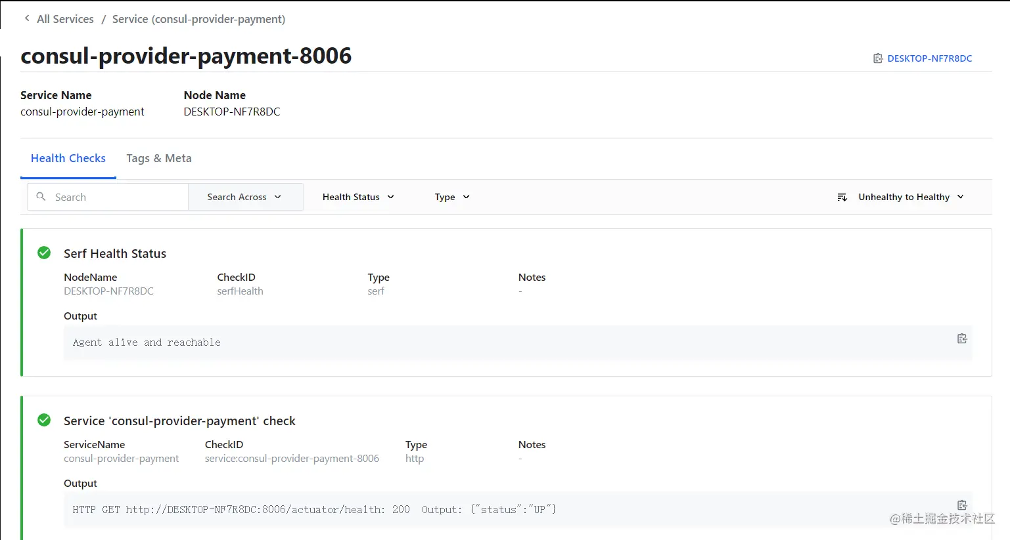This screenshot has height=540, width=1010.
Task: Copy the HTTP GET check output
Action: pyautogui.click(x=962, y=505)
